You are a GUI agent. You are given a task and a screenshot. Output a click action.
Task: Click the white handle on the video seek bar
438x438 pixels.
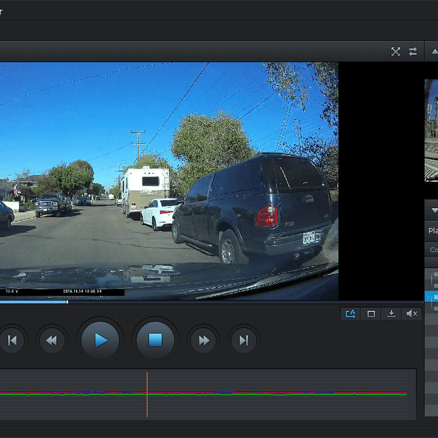[x=67, y=302]
